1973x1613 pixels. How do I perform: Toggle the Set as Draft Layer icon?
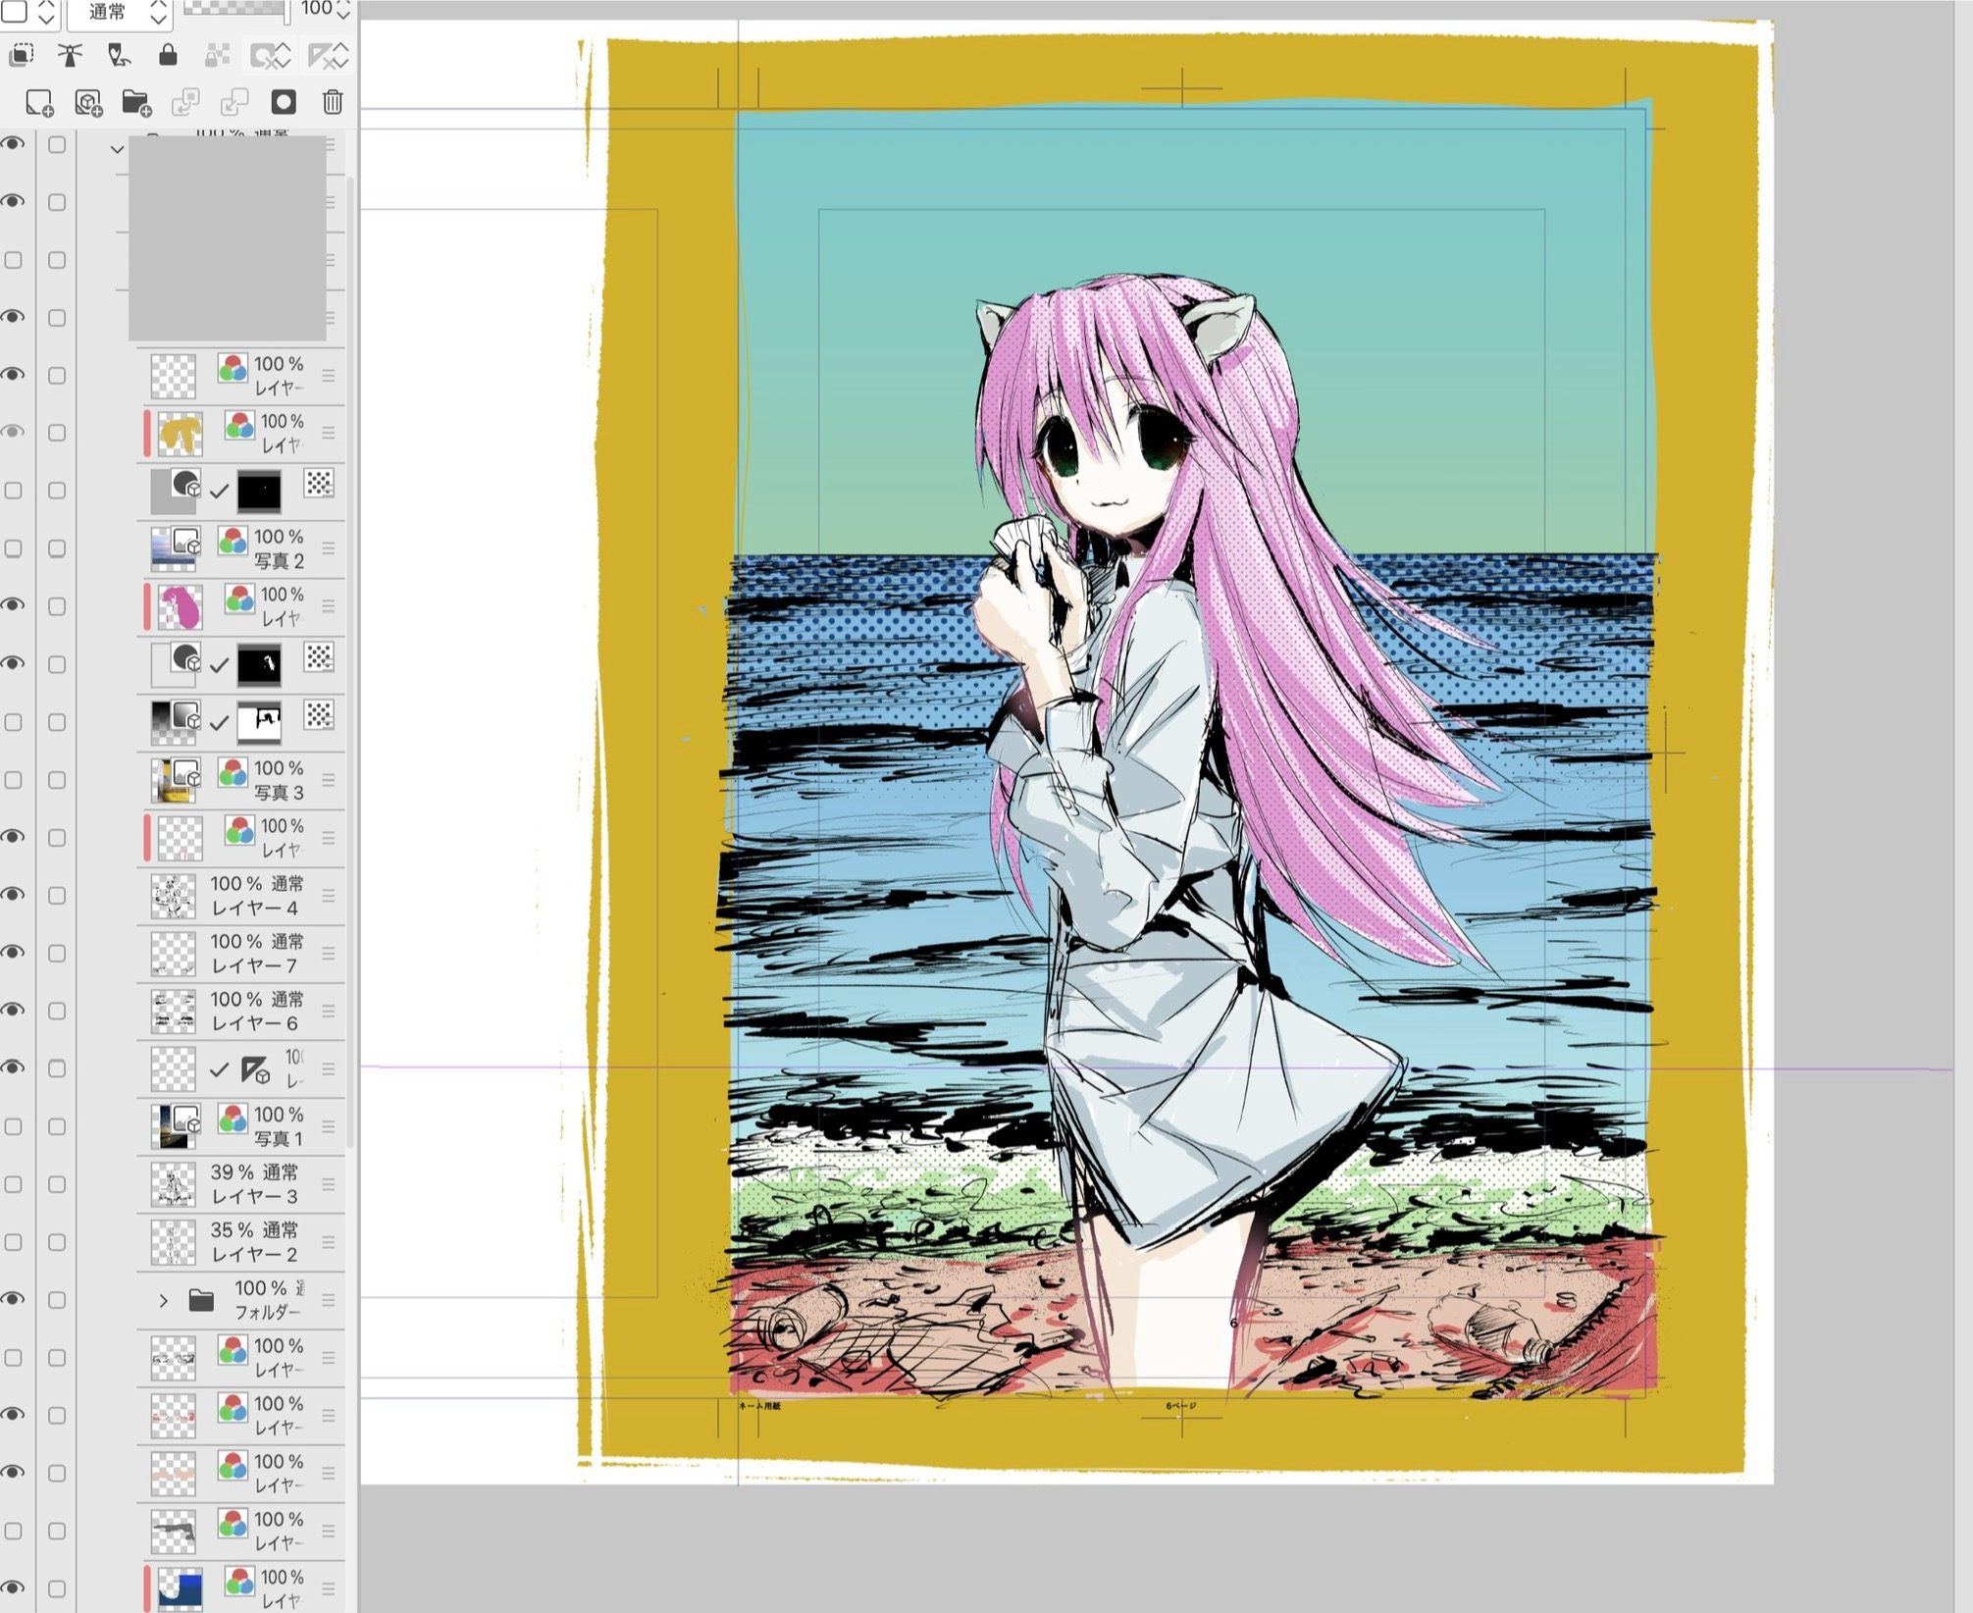click(x=119, y=55)
